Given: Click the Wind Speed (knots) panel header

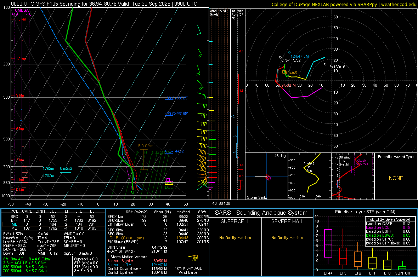Looking at the screenshot, I should pos(218,12).
